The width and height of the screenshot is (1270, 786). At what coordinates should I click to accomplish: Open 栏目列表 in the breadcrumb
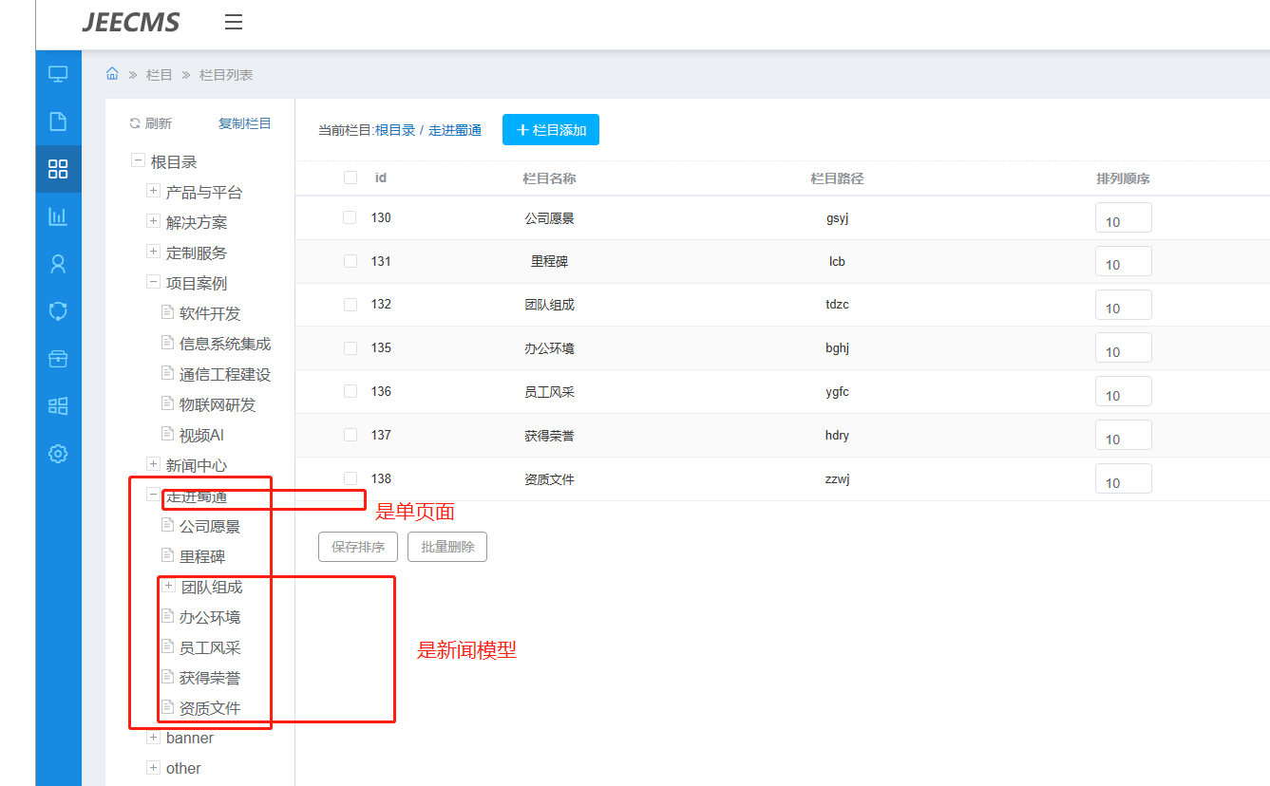click(226, 75)
